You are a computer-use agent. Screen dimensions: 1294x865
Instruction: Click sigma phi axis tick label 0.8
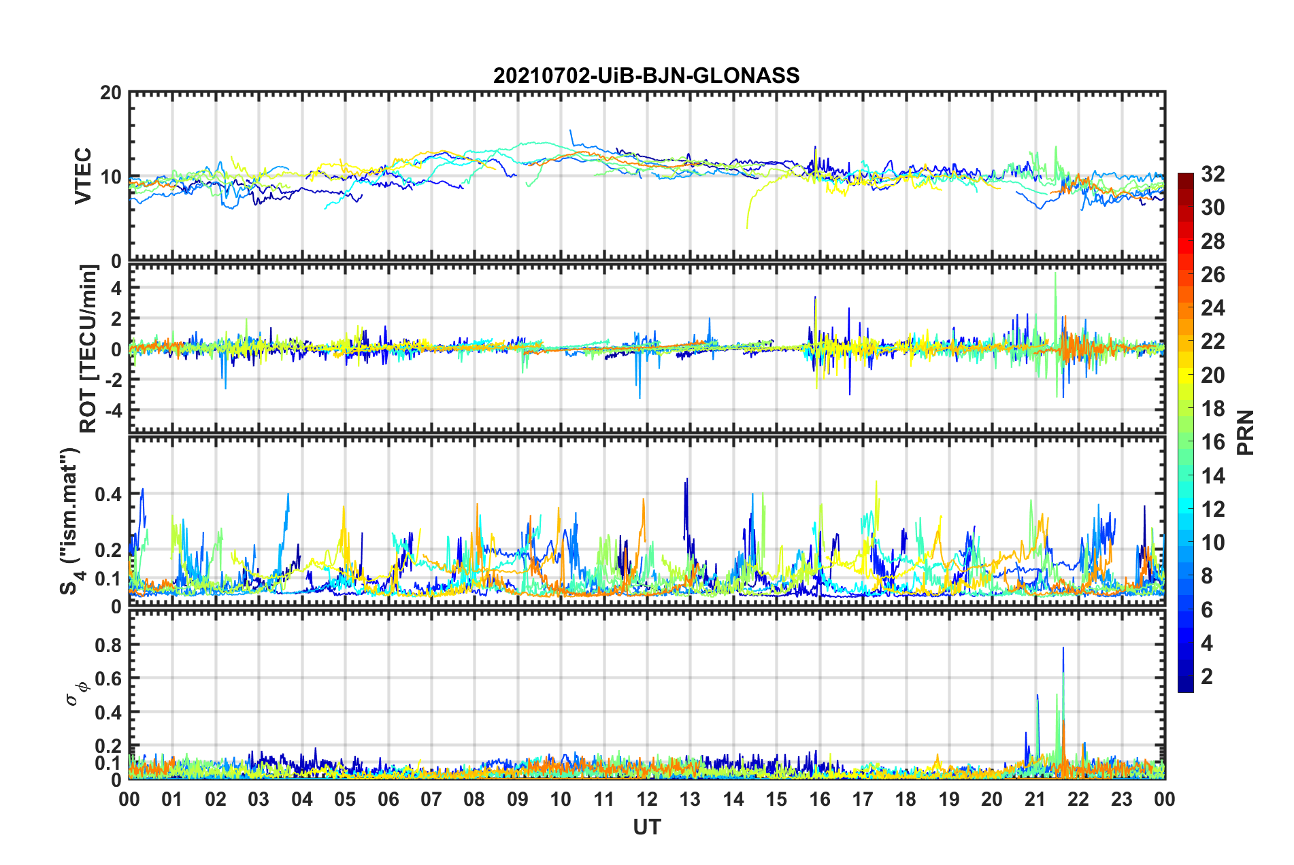point(108,645)
